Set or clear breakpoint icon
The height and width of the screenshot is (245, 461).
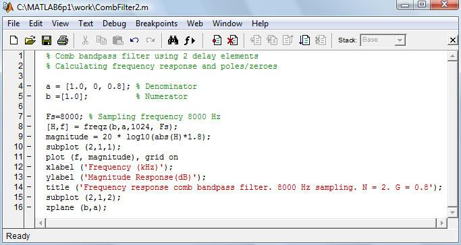(x=217, y=40)
